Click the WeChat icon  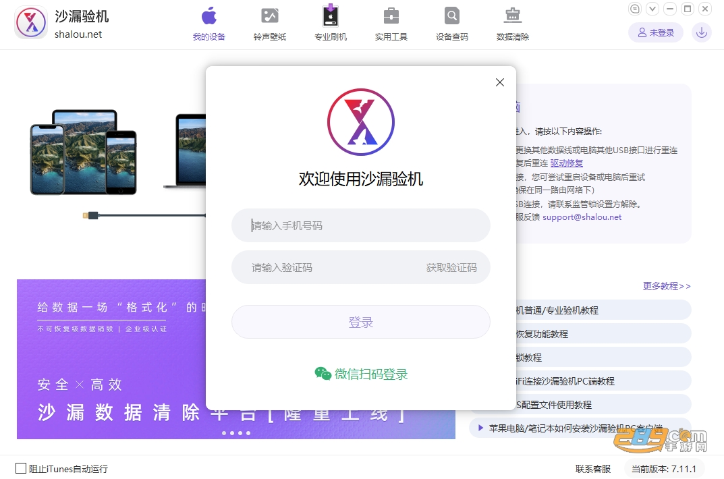[323, 373]
